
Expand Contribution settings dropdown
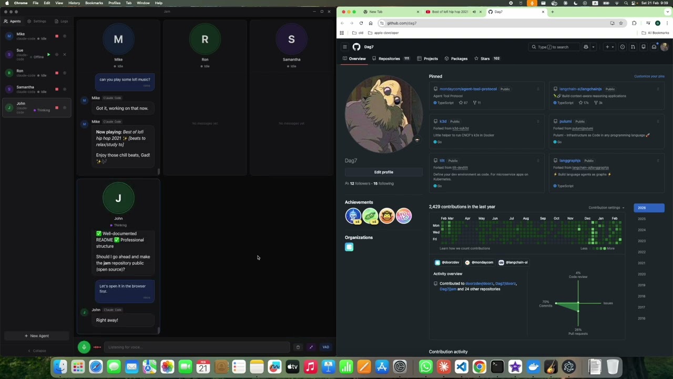point(606,207)
